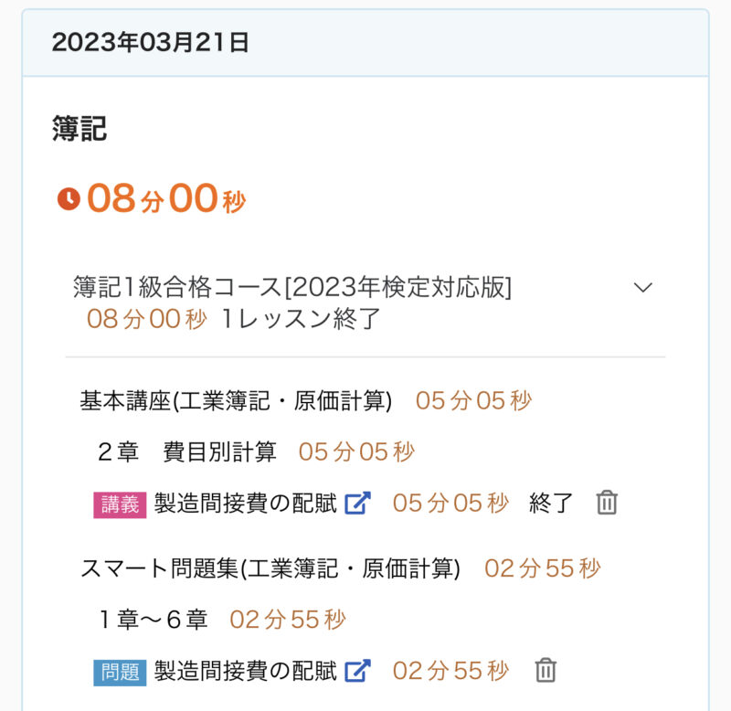Select the 簿記1級合格コース[2023年検定対応版] course title
The image size is (731, 711).
[292, 287]
